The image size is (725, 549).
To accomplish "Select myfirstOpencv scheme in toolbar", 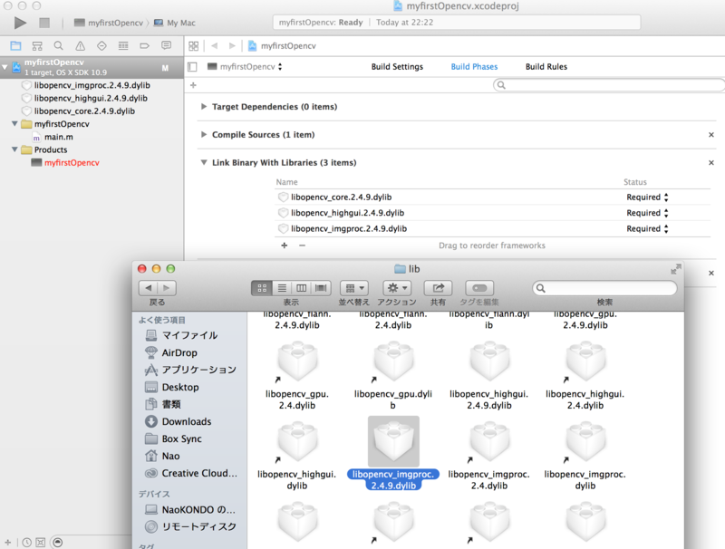I will 109,23.
